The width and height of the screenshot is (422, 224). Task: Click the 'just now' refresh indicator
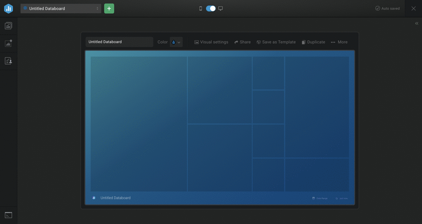click(342, 198)
